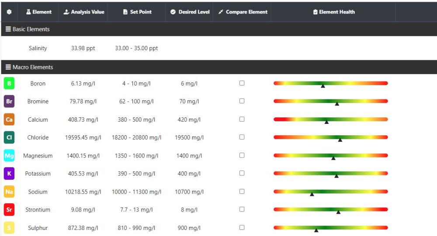Click the cyan Magnesium 'Mg' element badge
This screenshot has height=236, width=437.
[9, 156]
